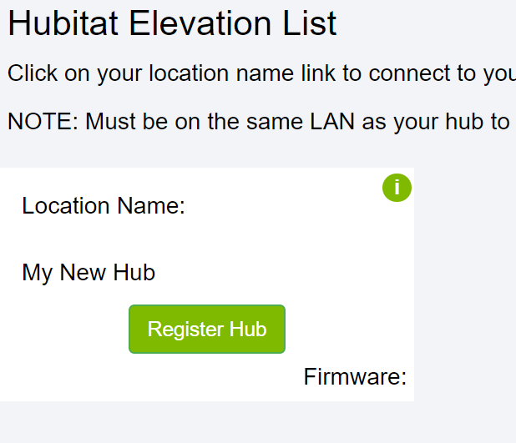516x443 pixels.
Task: Open the green info icon on hub card
Action: coord(397,188)
